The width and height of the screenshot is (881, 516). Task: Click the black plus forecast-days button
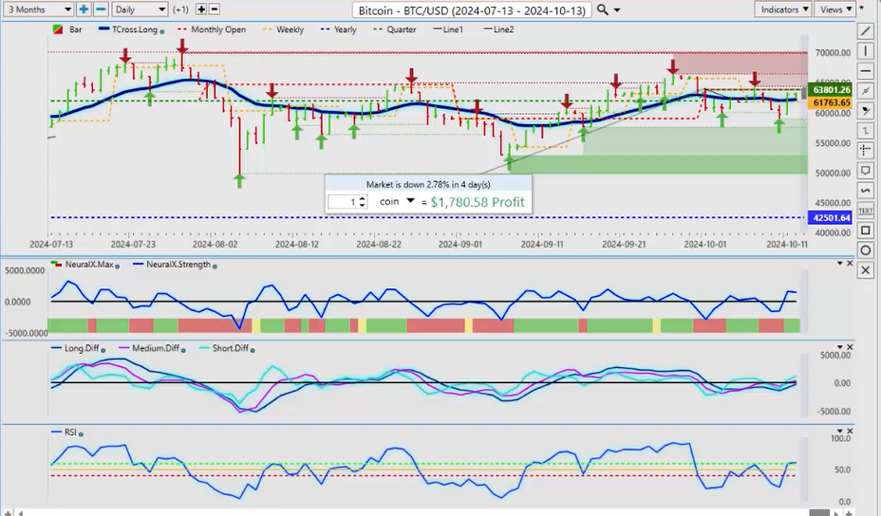(201, 9)
